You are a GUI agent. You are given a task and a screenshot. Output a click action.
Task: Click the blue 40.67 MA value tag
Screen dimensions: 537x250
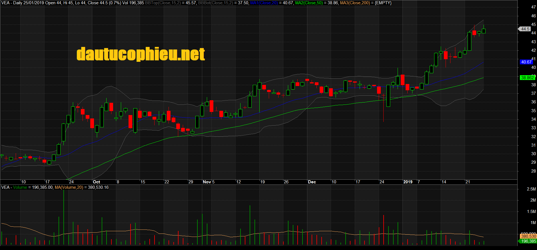pos(526,62)
